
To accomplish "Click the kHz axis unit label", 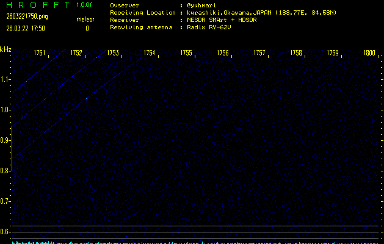I will (x=5, y=49).
